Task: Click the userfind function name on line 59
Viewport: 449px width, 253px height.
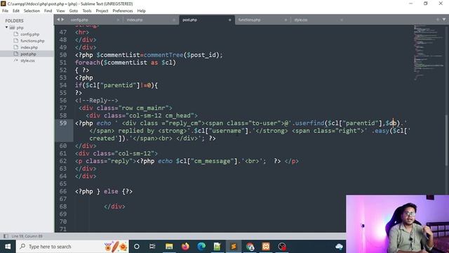Action: (309, 123)
